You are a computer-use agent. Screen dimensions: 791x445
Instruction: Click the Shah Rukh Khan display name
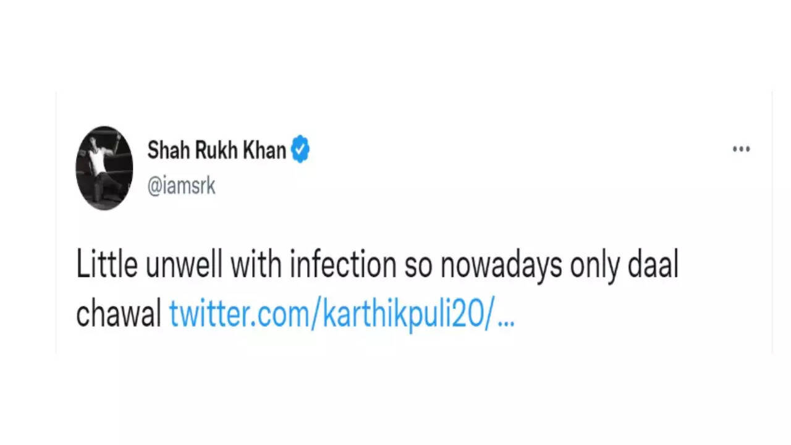click(216, 150)
